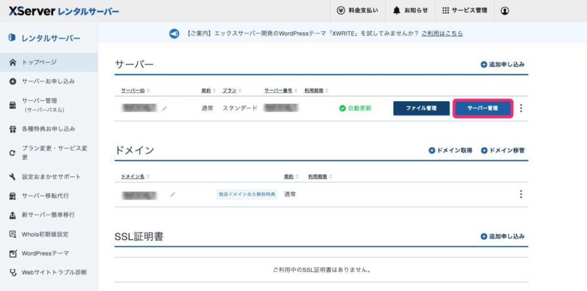Click pencil edit icon beside server ID
Screen dimensions: 587x291
165,108
